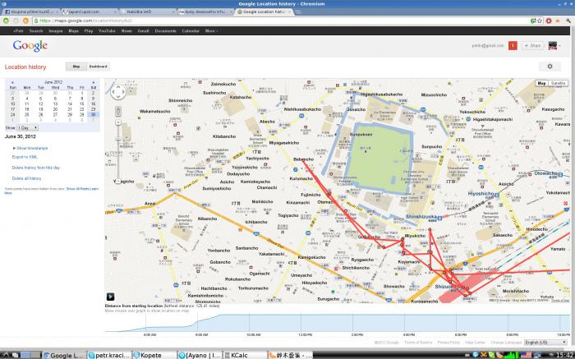Click the Shinshizuoka station label on map
575x359 pixels.
tap(421, 217)
